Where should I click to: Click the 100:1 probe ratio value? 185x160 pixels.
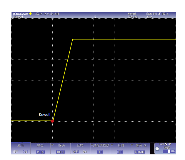[61, 152]
